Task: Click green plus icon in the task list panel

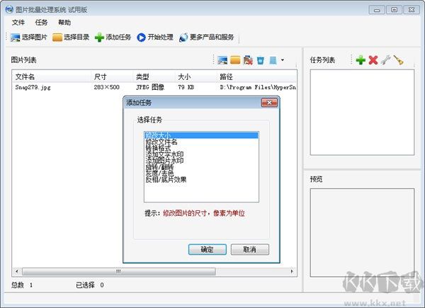Action: 361,60
